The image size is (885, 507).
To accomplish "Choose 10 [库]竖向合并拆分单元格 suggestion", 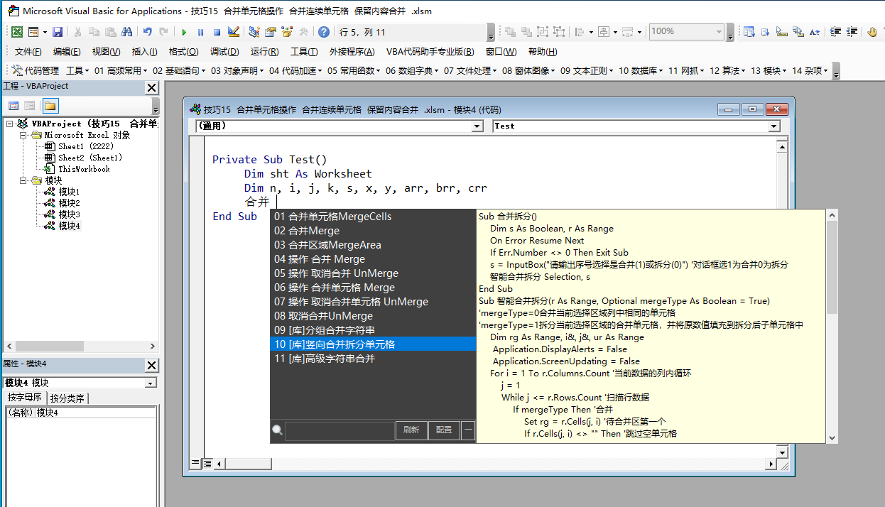I will (x=373, y=344).
